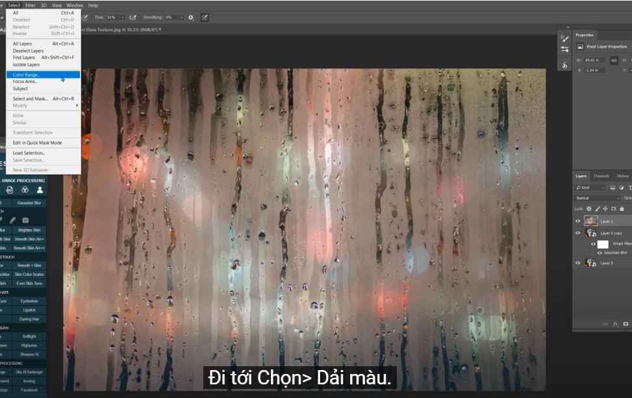Click the Lock image pixels brush icon
The width and height of the screenshot is (632, 398).
tap(598, 208)
